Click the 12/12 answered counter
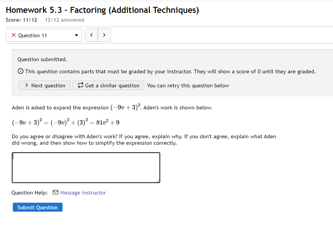The image size is (333, 248). 64,20
